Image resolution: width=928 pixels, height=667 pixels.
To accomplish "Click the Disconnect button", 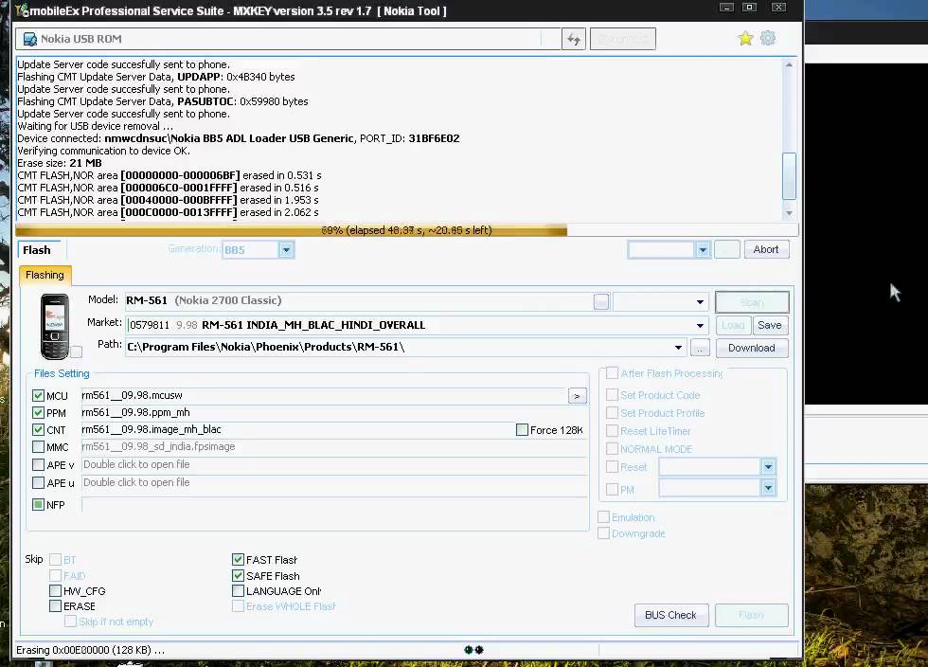I will 623,39.
